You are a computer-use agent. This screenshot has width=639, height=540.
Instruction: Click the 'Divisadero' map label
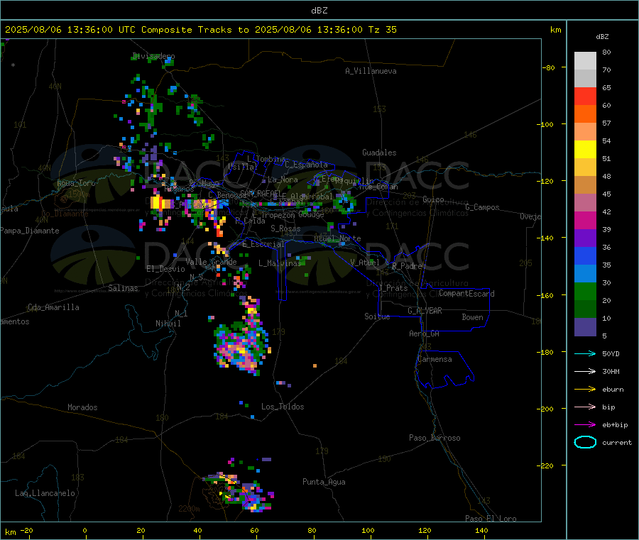(153, 56)
